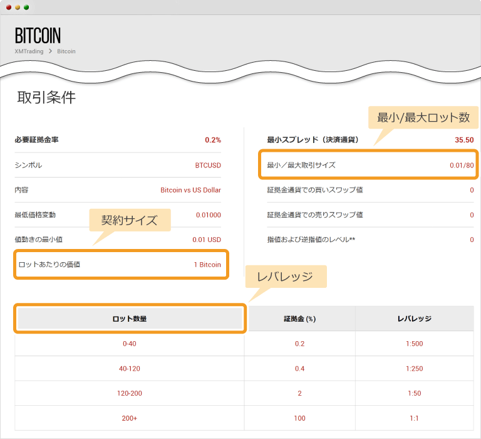Click the 最低価格変動 label

tap(35, 214)
